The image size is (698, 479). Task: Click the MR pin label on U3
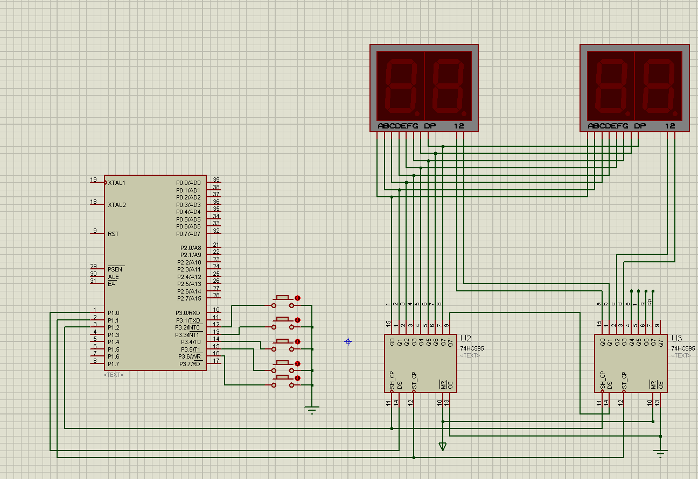pos(653,385)
